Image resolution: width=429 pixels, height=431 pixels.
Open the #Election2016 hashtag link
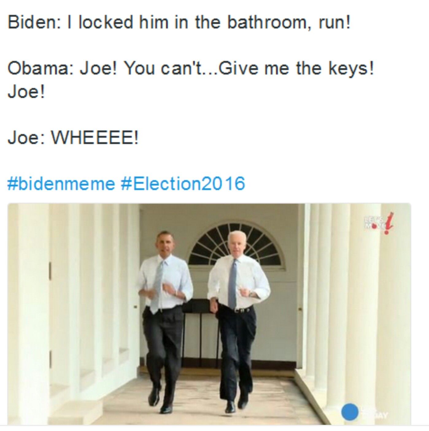point(183,184)
